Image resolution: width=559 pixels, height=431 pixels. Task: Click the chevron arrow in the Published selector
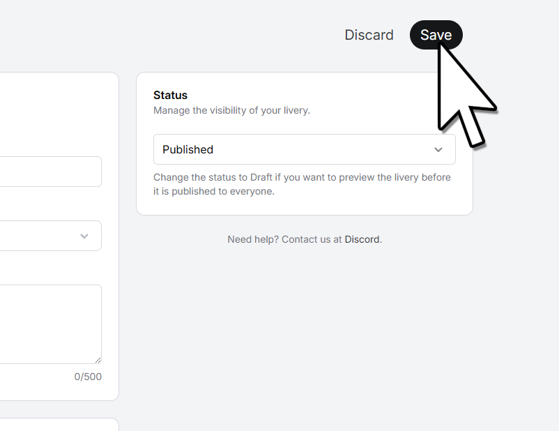[438, 150]
